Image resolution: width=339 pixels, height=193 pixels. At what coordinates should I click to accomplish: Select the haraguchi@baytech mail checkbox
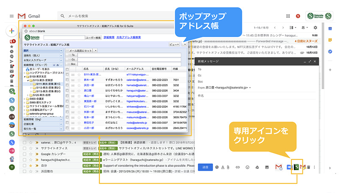pyautogui.click(x=25, y=160)
